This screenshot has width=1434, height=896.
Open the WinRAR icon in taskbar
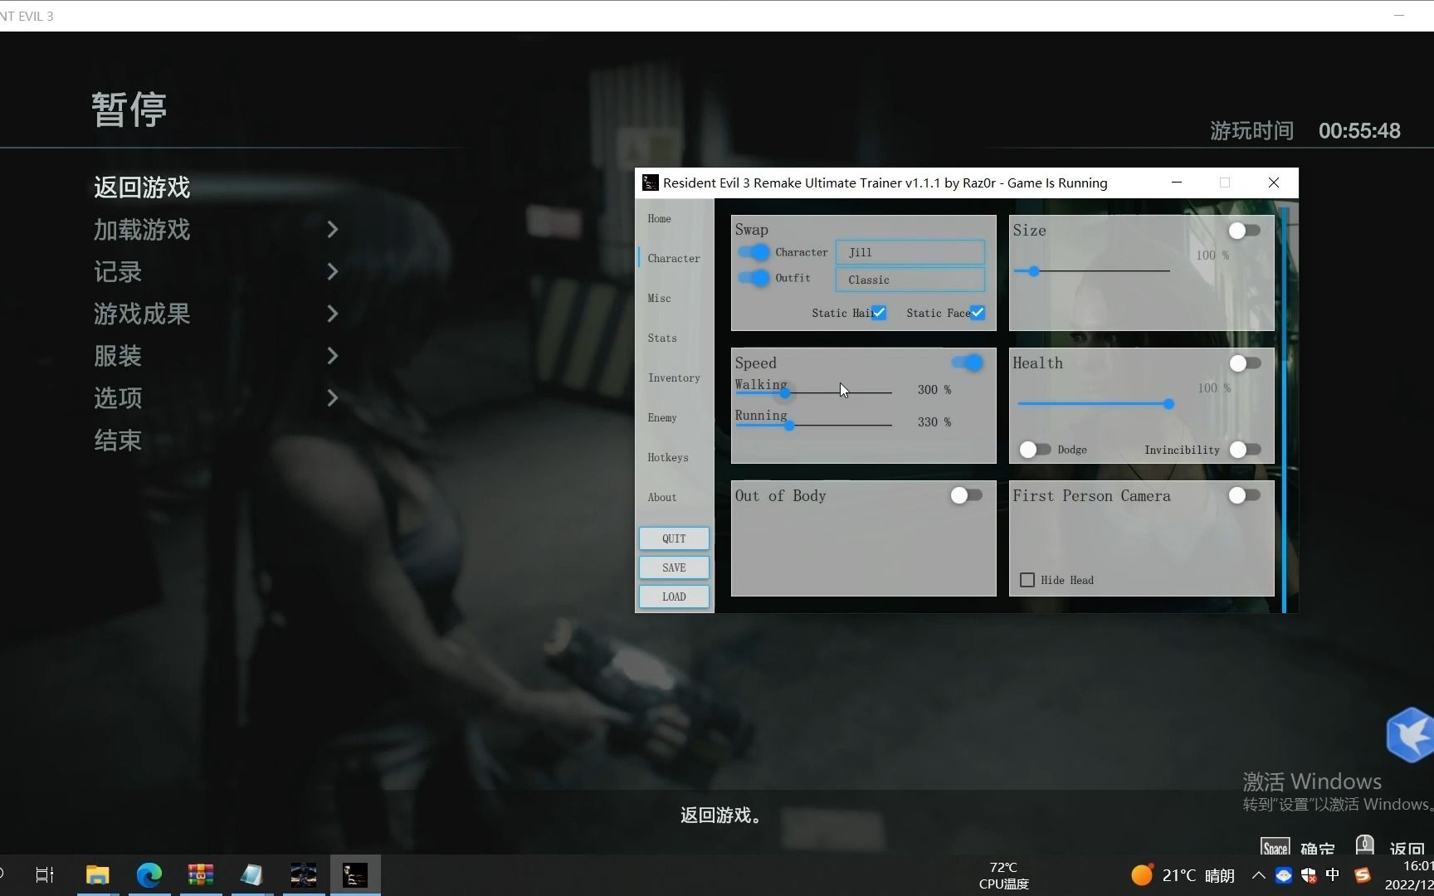(x=201, y=874)
